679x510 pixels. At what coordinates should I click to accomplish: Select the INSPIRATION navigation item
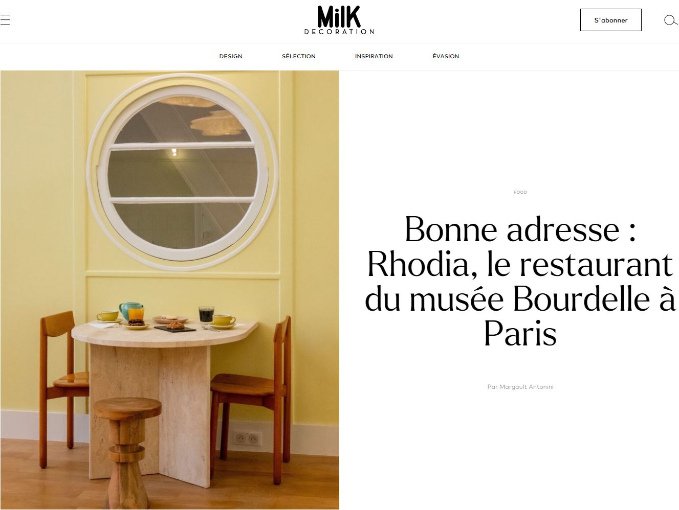(374, 56)
